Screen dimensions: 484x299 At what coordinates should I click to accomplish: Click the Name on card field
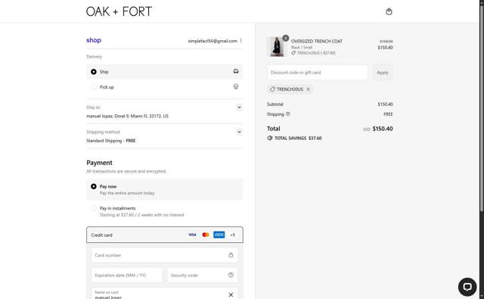click(x=165, y=294)
